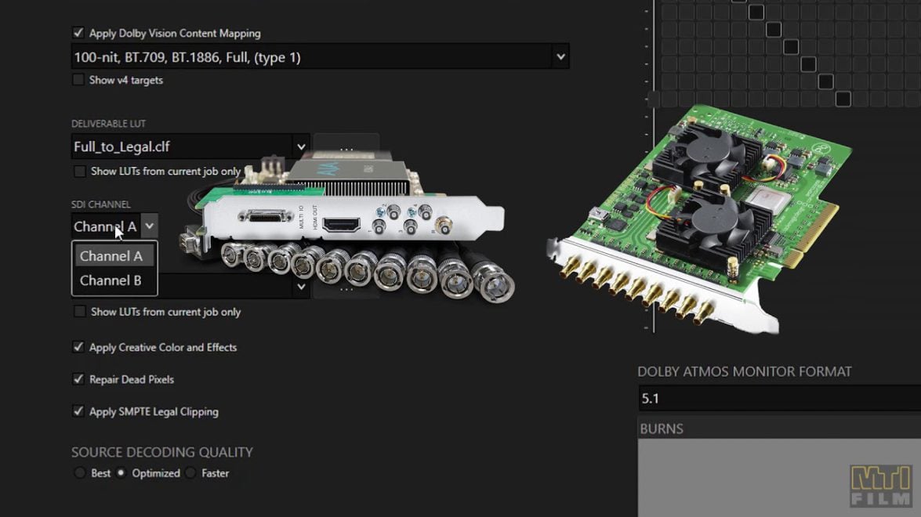Enable Apply Dolby Vision Content Mapping
The width and height of the screenshot is (921, 517).
tap(78, 33)
